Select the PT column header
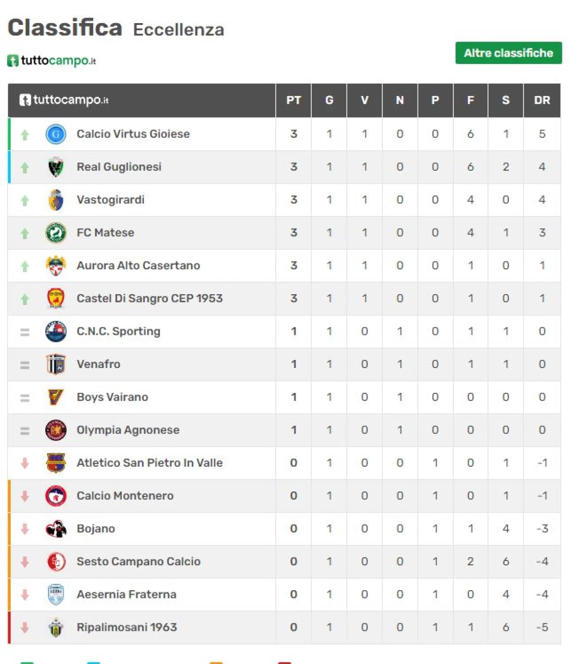Screen dimensions: 579x664 point(294,100)
